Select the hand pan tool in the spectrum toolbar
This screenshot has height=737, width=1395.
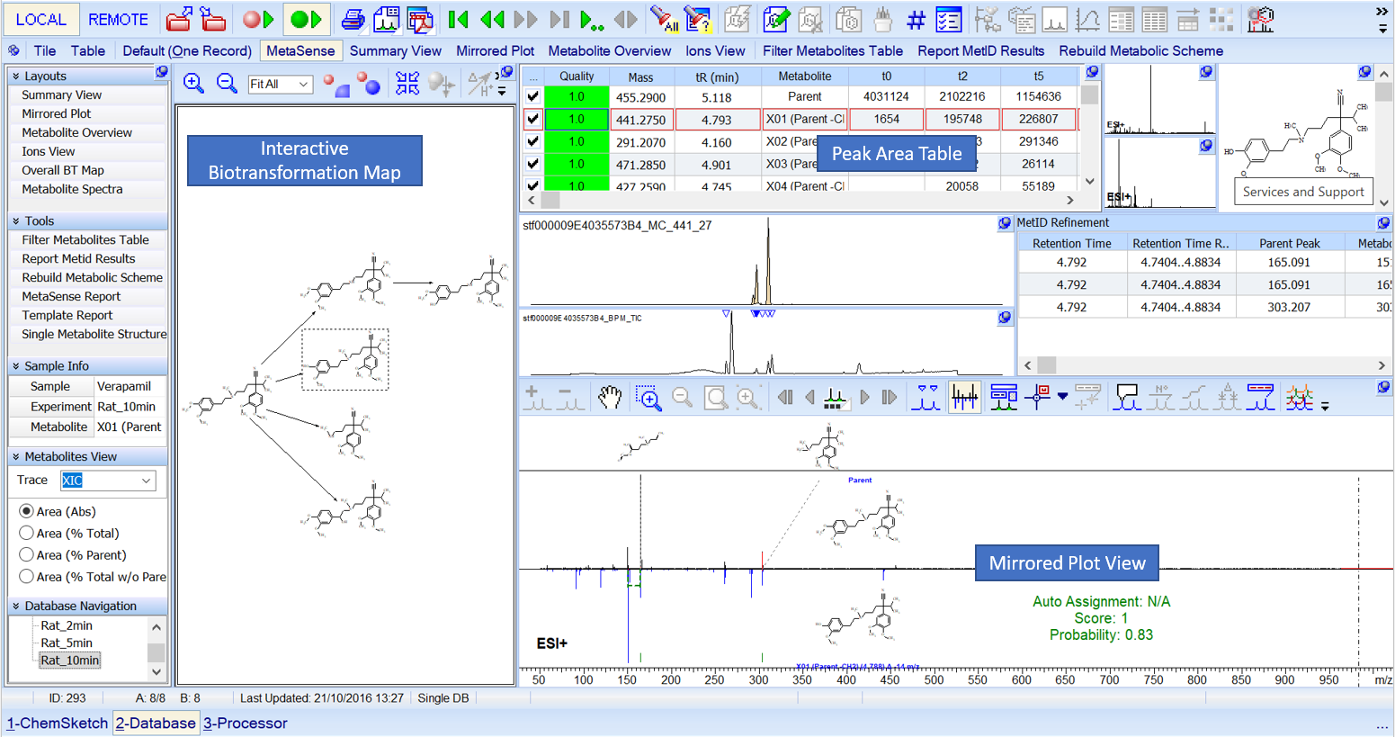tap(610, 397)
